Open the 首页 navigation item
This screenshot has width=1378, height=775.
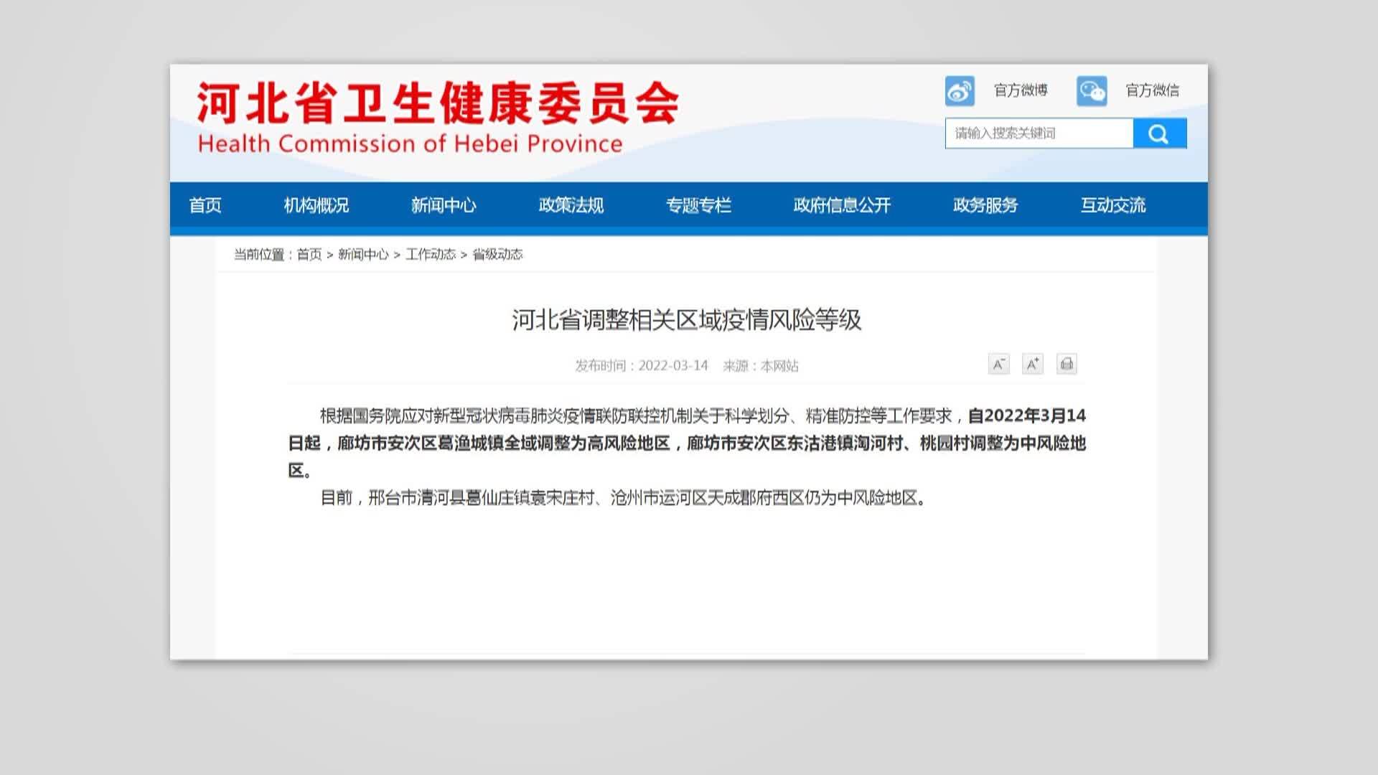[205, 206]
